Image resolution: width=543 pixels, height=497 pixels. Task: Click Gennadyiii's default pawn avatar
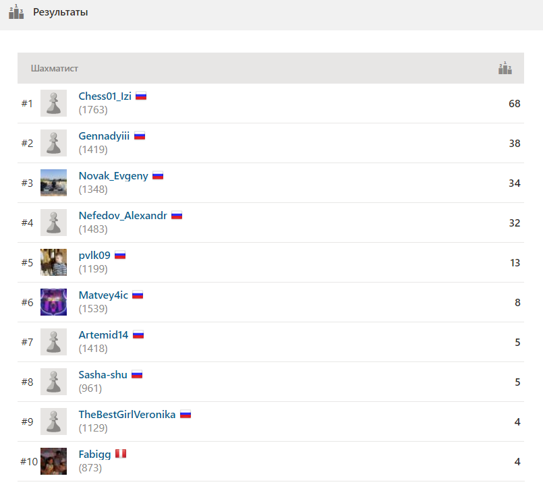click(53, 143)
